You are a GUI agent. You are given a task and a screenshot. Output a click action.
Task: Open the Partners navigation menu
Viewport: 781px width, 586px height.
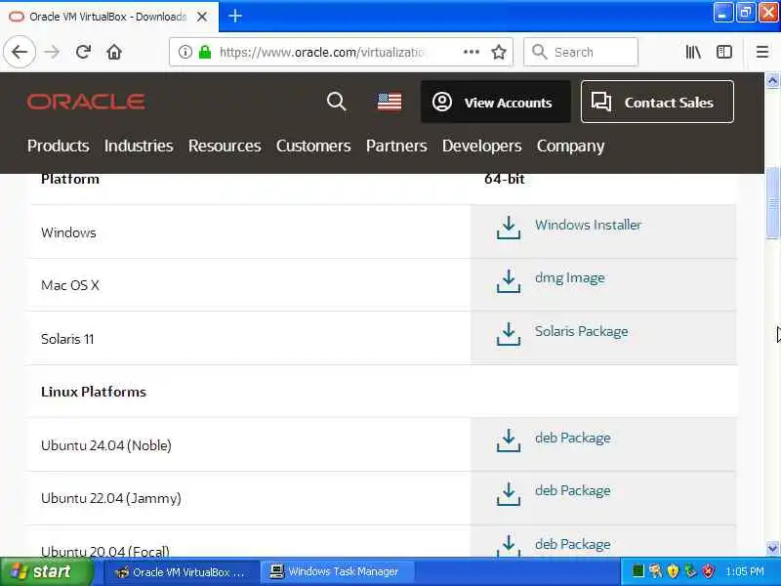(396, 146)
